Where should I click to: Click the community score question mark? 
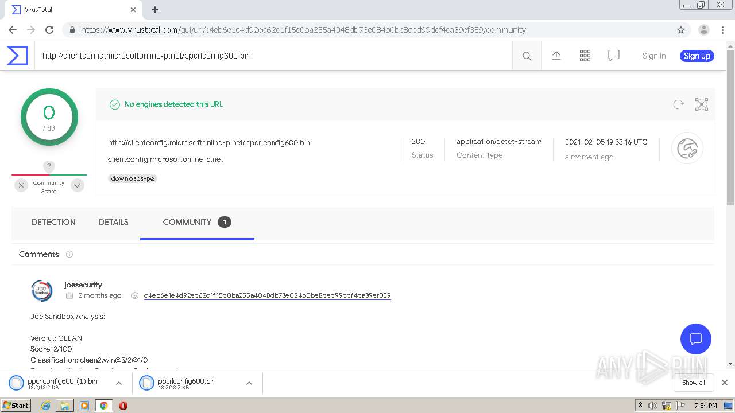[49, 166]
